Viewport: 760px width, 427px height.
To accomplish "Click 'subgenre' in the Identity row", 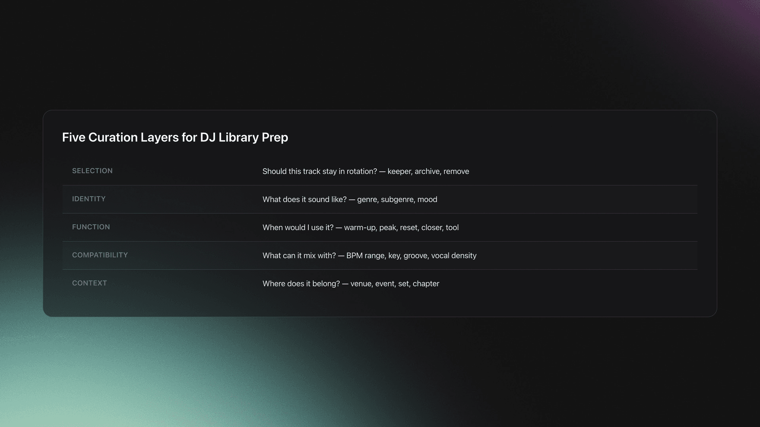I will [x=397, y=199].
